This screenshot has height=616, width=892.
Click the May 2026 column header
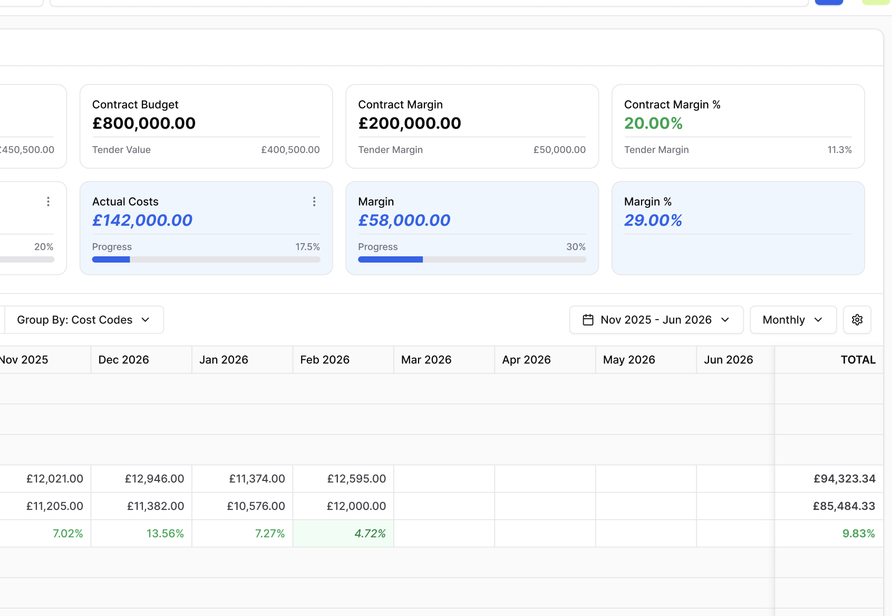click(646, 360)
